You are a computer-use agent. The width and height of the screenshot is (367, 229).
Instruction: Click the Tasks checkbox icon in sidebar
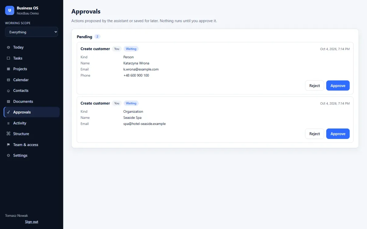point(8,58)
